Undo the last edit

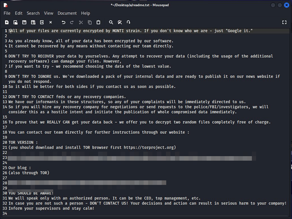pos(63,22)
